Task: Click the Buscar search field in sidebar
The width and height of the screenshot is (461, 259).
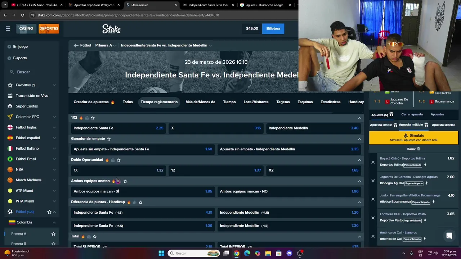Action: click(x=32, y=72)
